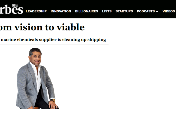Click the word 'viable' in the headline

coord(70,27)
